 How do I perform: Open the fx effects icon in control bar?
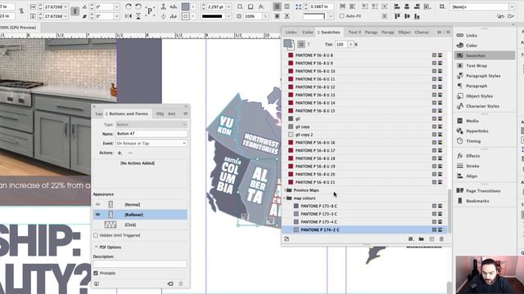261,7
